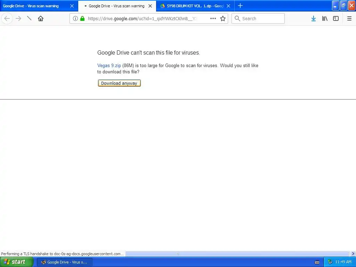Open the Windows start menu
This screenshot has width=356, height=267.
(17, 262)
